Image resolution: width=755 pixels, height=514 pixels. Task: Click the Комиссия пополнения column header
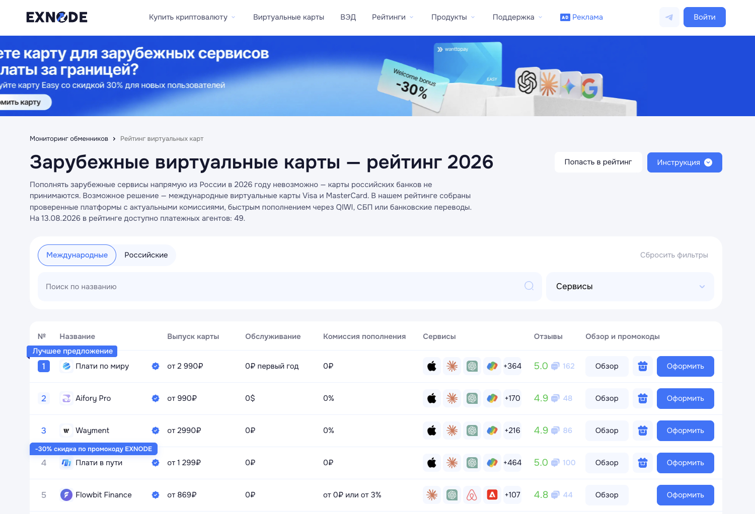tap(364, 336)
